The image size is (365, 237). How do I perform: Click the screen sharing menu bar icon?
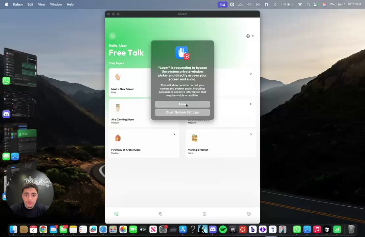point(223,4)
